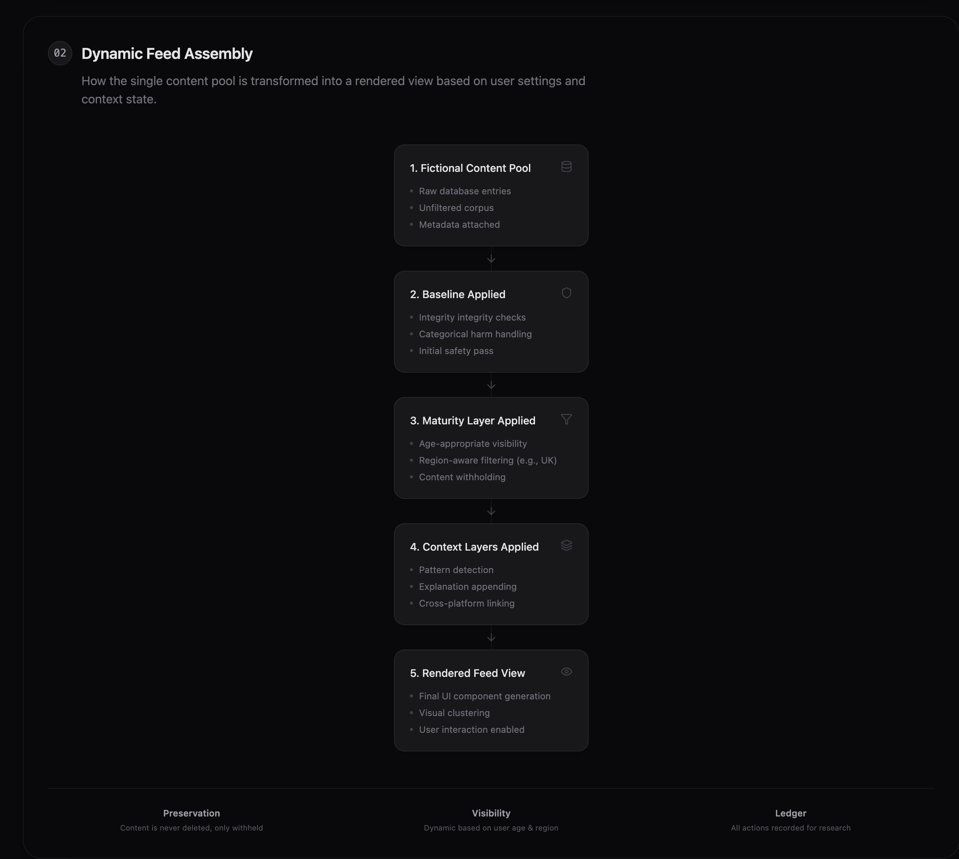Click the stacked layers icon in Context Layers
959x859 pixels.
tap(566, 546)
